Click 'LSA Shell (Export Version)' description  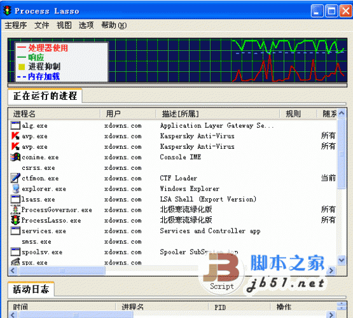(x=208, y=199)
